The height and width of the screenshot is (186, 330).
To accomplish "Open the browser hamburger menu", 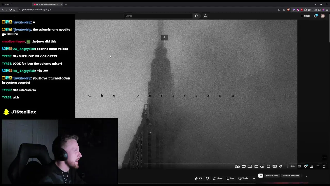I will (327, 10).
